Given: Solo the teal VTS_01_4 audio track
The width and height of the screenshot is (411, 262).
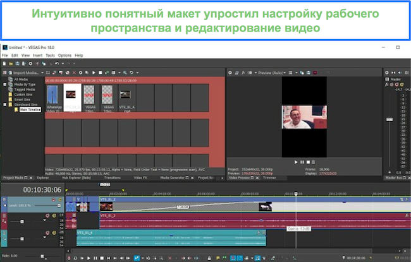Looking at the screenshot, I should (x=54, y=233).
